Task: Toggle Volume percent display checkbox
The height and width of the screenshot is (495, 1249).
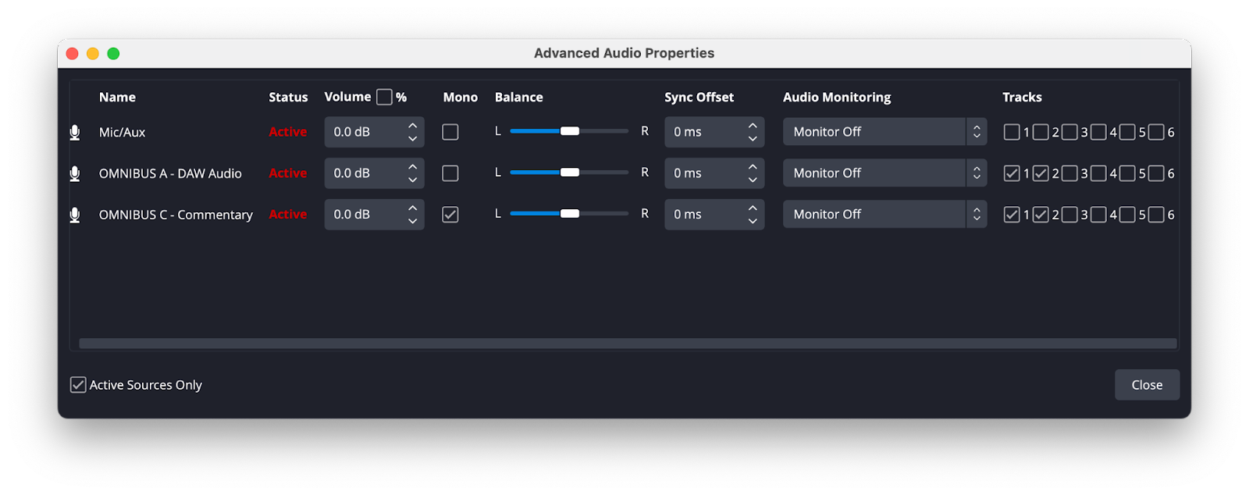Action: click(x=384, y=97)
